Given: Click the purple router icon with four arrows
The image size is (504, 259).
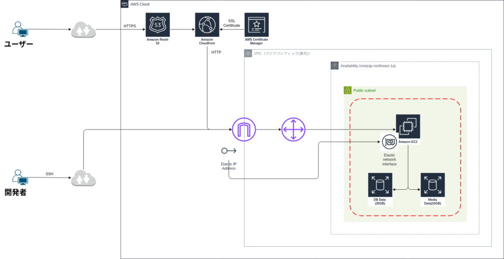Looking at the screenshot, I should (x=293, y=129).
